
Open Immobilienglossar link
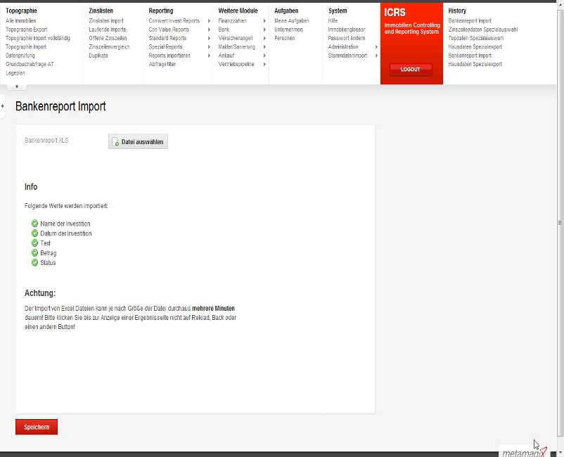347,30
